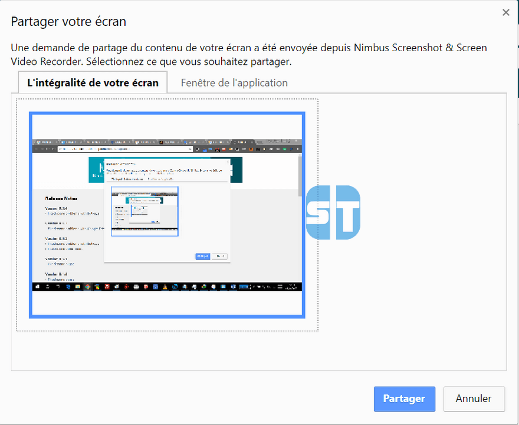519x425 pixels.
Task: Launch Microsoft Edge from the preview taskbar
Action: [x=68, y=287]
